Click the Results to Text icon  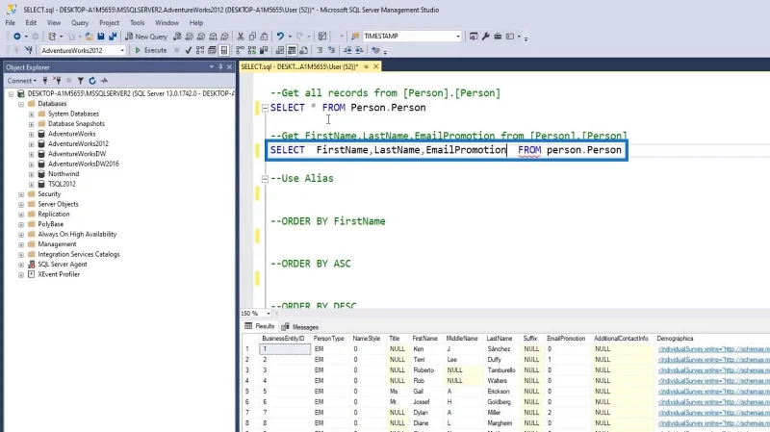coord(280,50)
